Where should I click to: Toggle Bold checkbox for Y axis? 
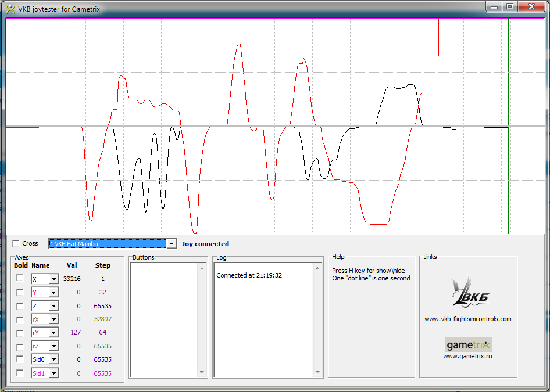[x=20, y=292]
